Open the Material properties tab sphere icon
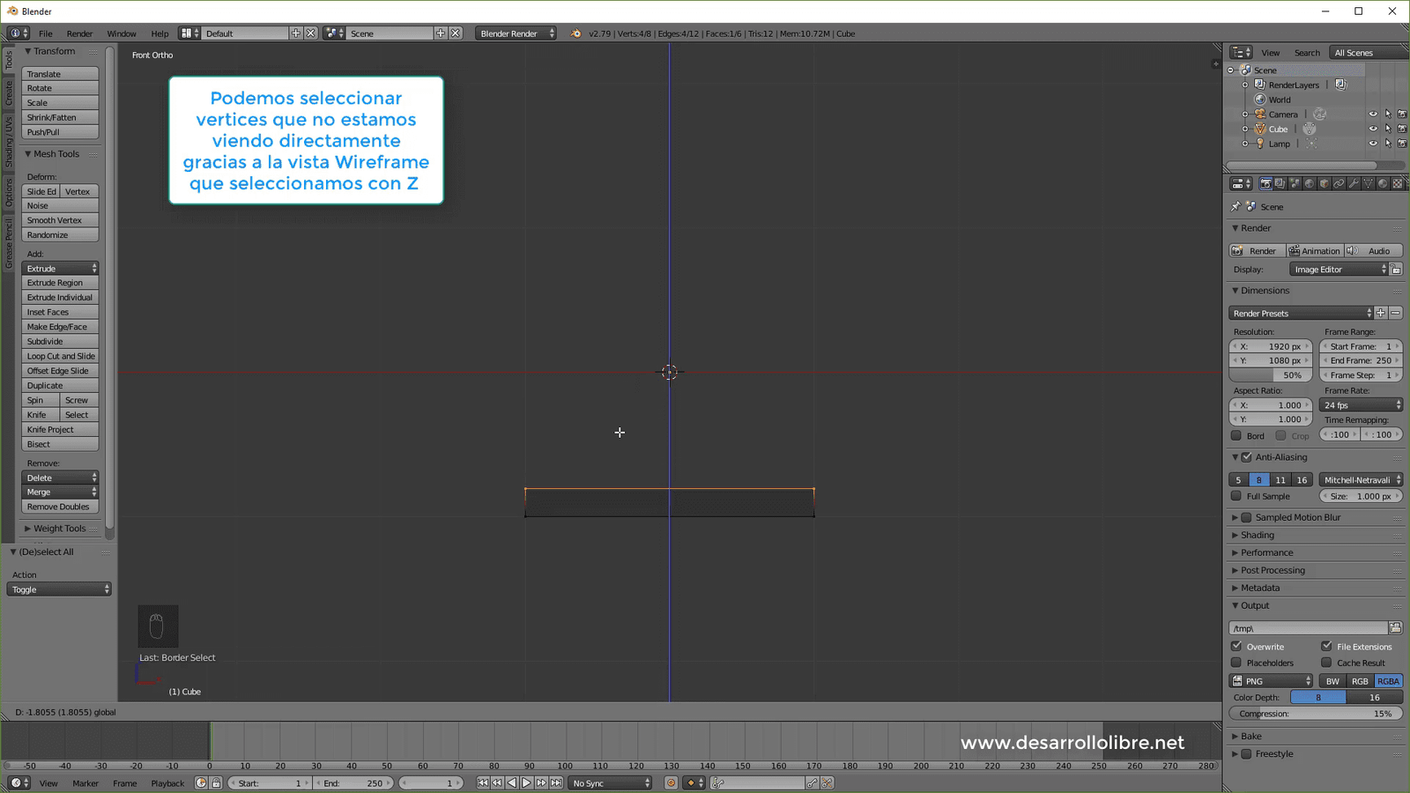The width and height of the screenshot is (1410, 793). click(1383, 183)
